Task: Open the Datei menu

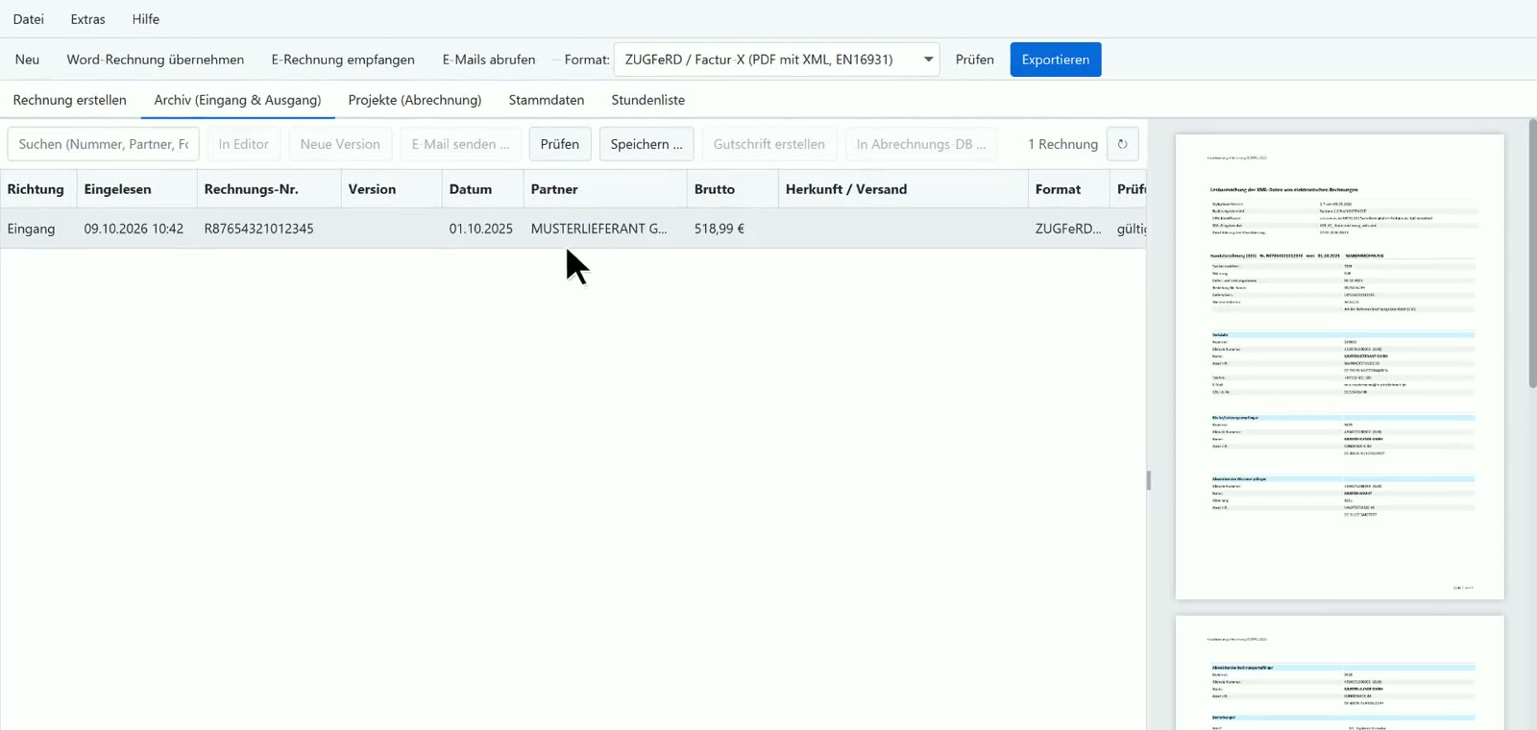Action: [29, 19]
